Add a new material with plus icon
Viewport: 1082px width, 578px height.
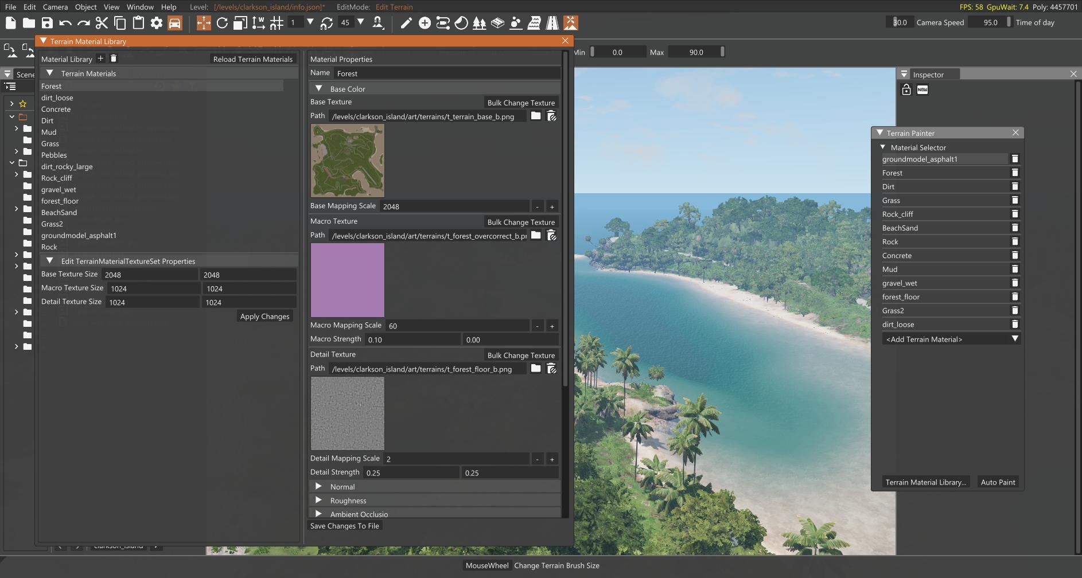pyautogui.click(x=100, y=58)
